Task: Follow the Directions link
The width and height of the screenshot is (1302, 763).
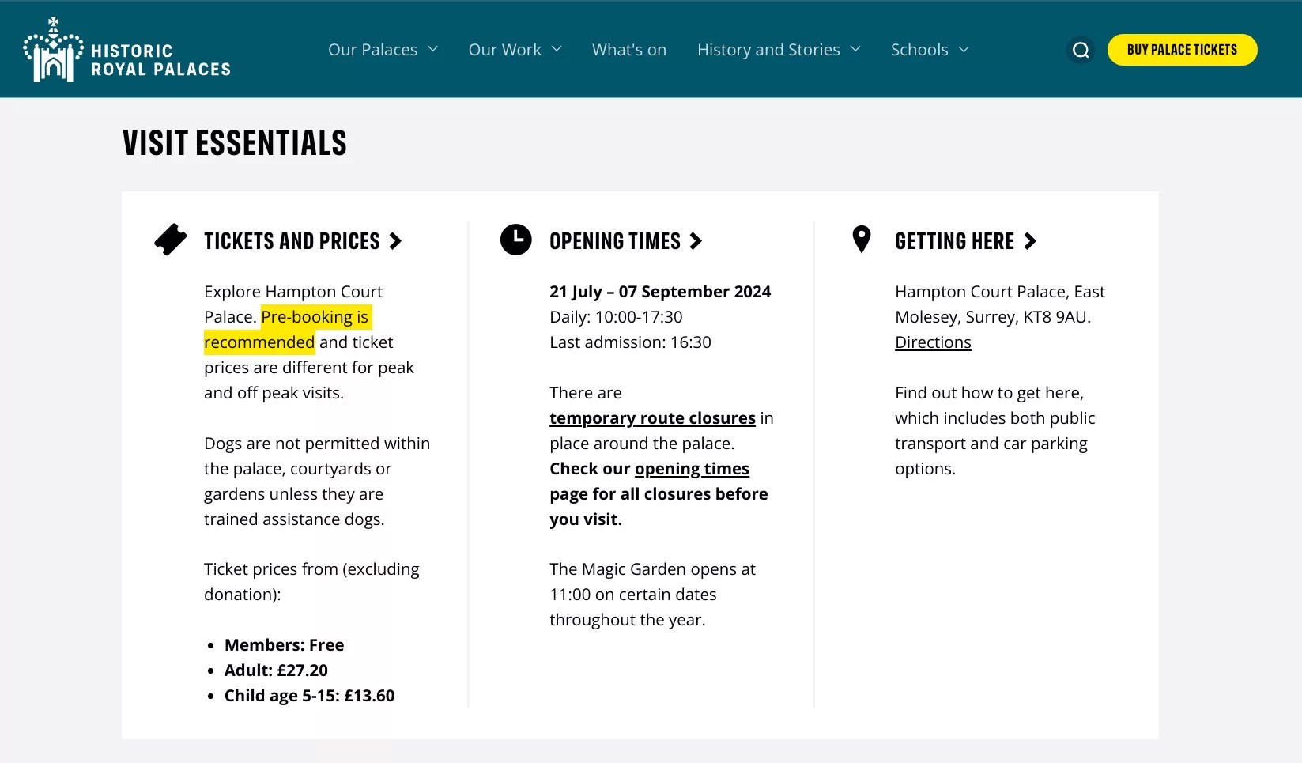Action: pos(933,342)
